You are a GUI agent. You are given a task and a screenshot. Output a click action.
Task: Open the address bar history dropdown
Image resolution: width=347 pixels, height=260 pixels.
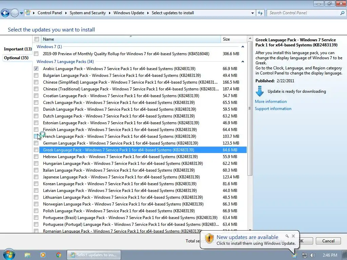252,13
